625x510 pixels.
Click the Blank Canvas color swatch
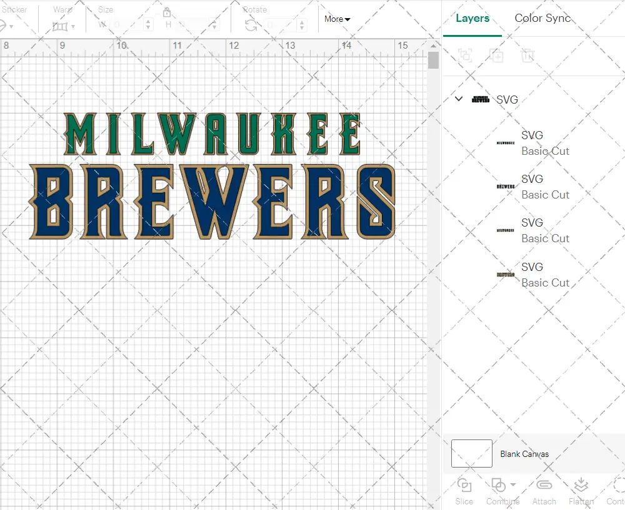(472, 454)
